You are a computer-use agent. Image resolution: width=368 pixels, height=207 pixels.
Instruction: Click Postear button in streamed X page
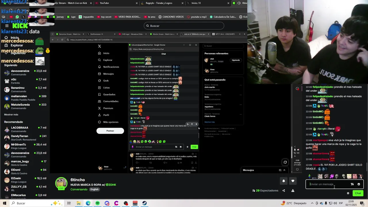pos(110,131)
